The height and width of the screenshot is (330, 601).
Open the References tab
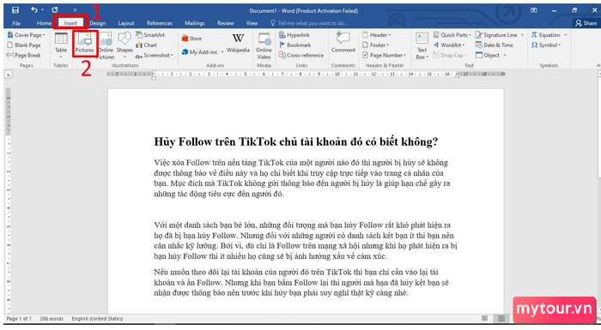[160, 23]
